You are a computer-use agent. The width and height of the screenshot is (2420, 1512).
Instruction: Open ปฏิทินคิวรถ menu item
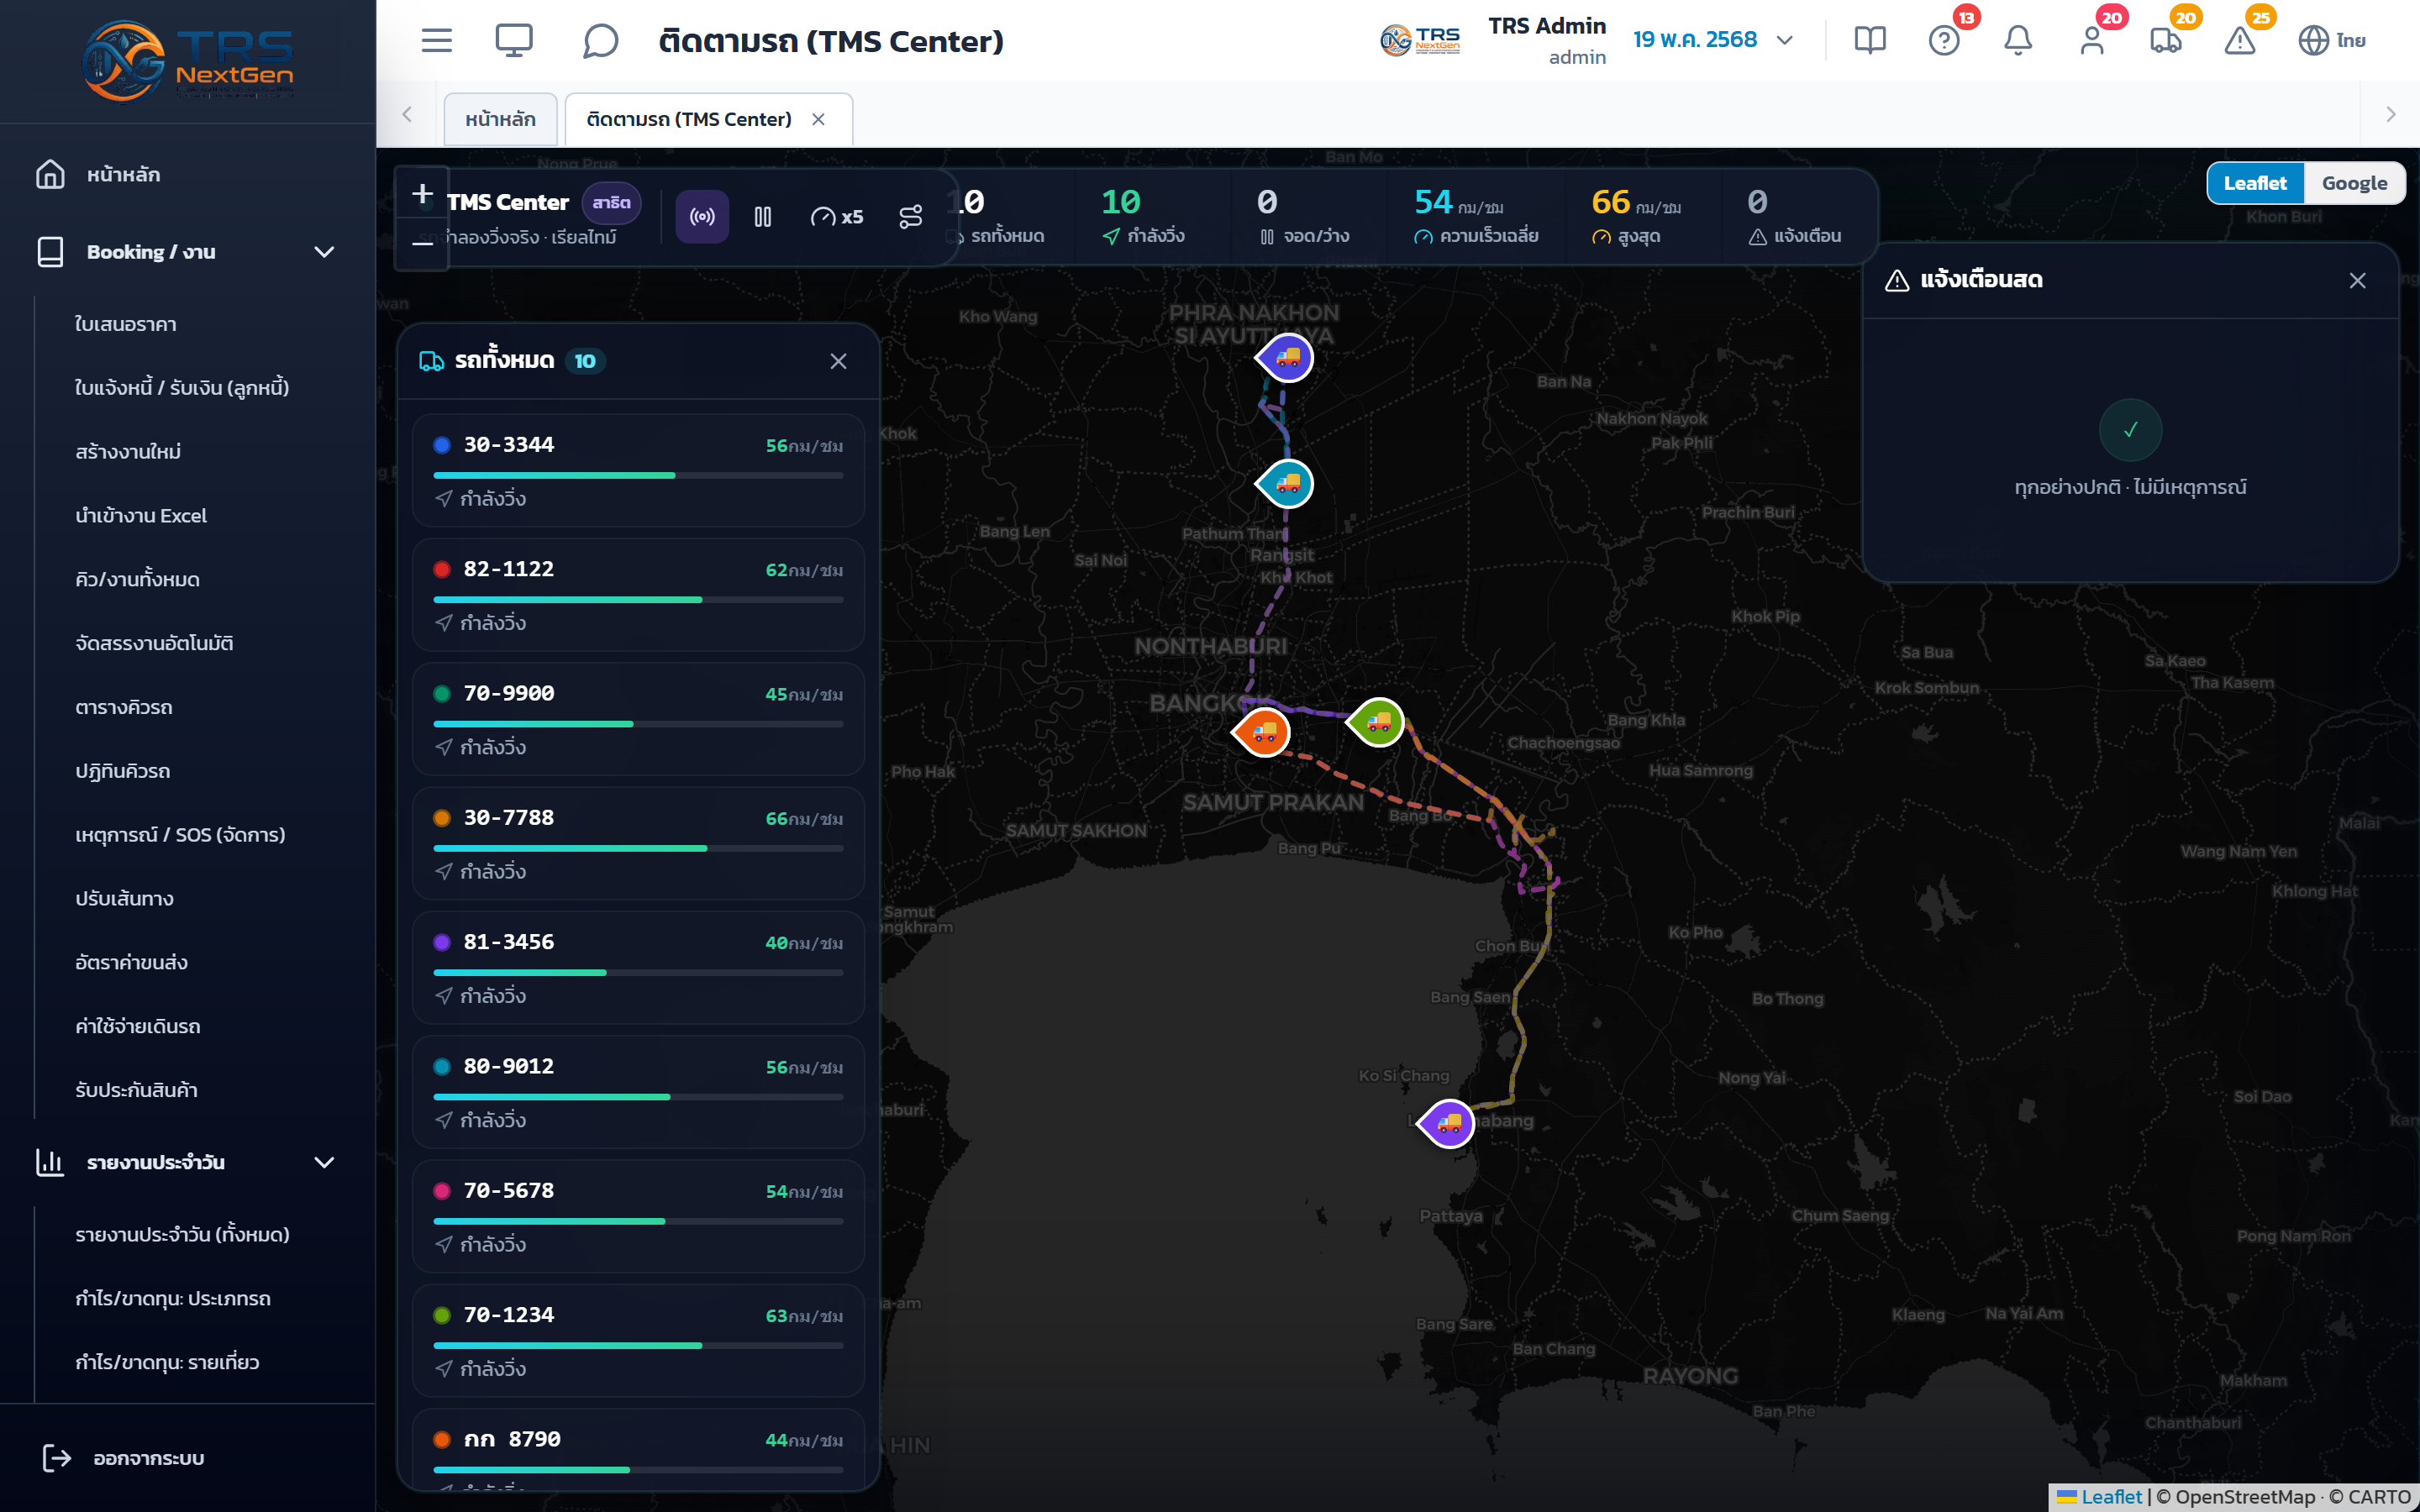[x=122, y=770]
